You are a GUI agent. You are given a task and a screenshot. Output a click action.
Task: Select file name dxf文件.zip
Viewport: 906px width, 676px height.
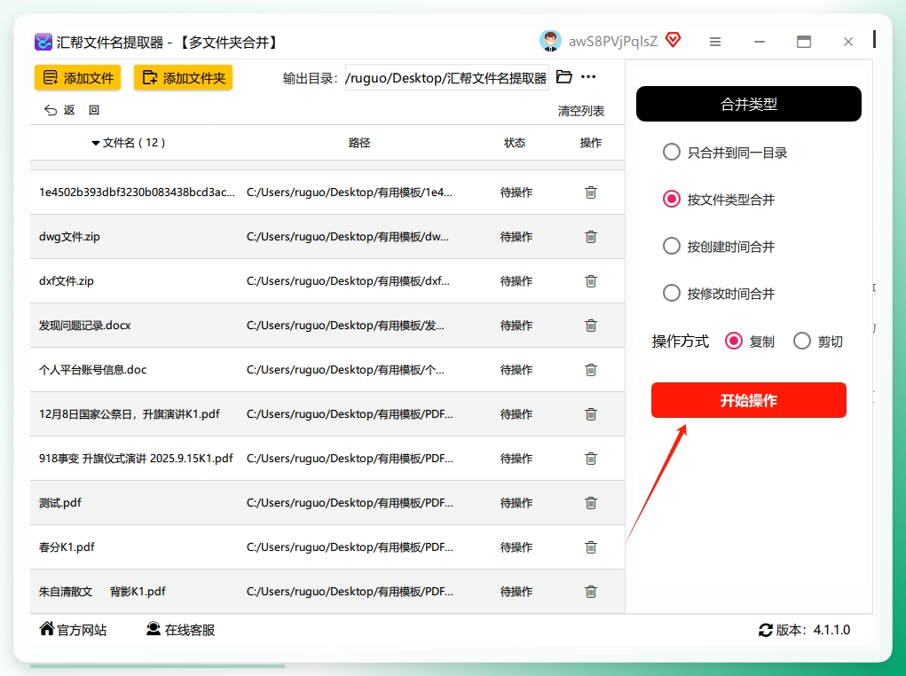tap(66, 281)
